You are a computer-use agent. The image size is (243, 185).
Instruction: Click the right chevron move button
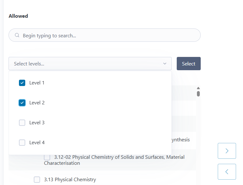pyautogui.click(x=227, y=151)
